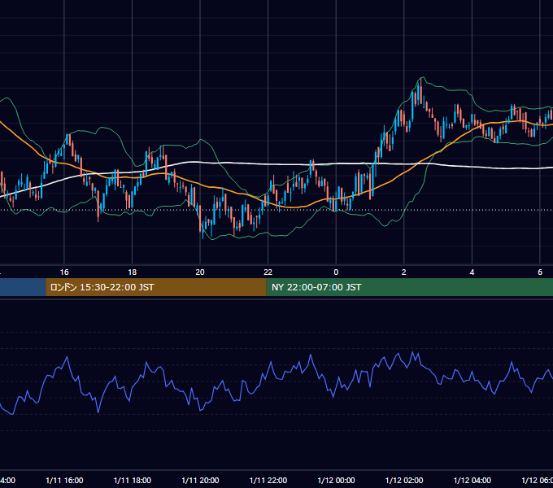Image resolution: width=553 pixels, height=488 pixels.
Task: Click the hour 6 axis label
Action: [x=540, y=272]
